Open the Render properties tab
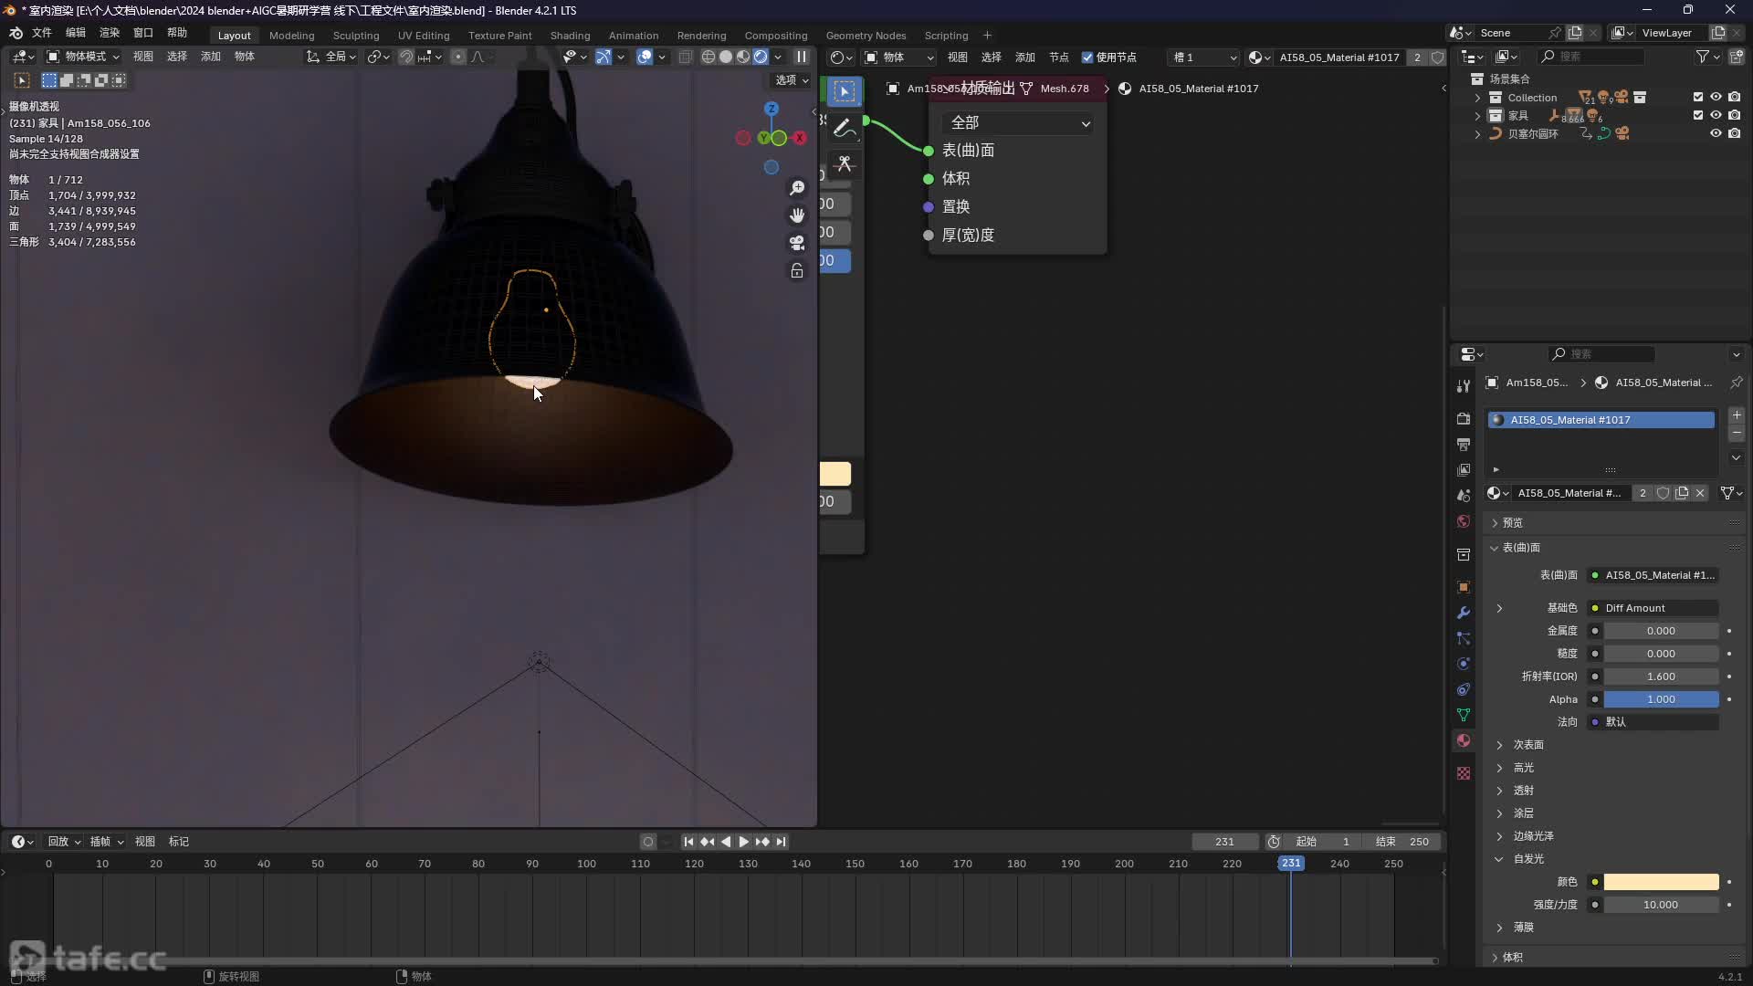Viewport: 1753px width, 986px height. [x=1464, y=418]
